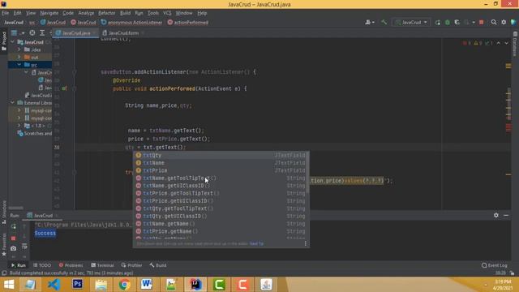Open the VCS menu

point(167,13)
